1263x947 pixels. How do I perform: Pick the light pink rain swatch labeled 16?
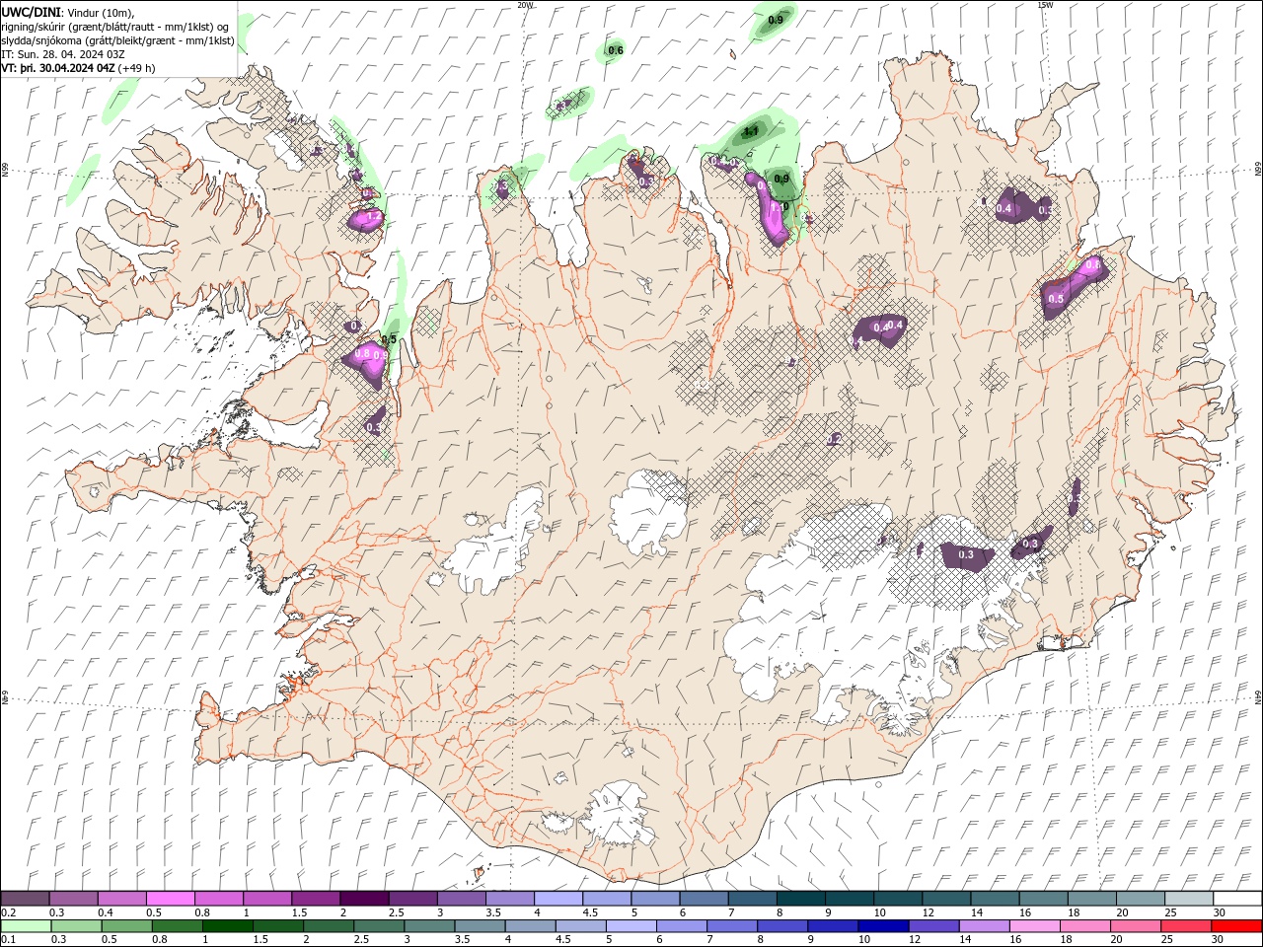pyautogui.click(x=1033, y=926)
